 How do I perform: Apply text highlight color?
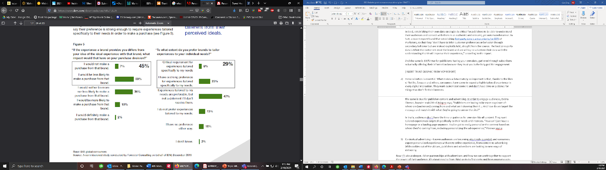tap(362, 19)
